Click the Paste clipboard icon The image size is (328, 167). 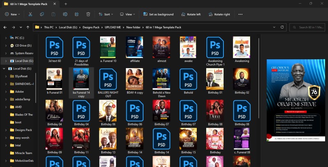click(x=54, y=14)
